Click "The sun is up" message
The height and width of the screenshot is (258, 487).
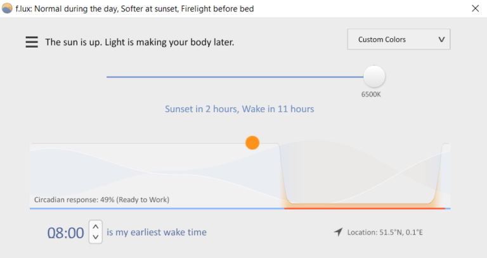click(140, 42)
